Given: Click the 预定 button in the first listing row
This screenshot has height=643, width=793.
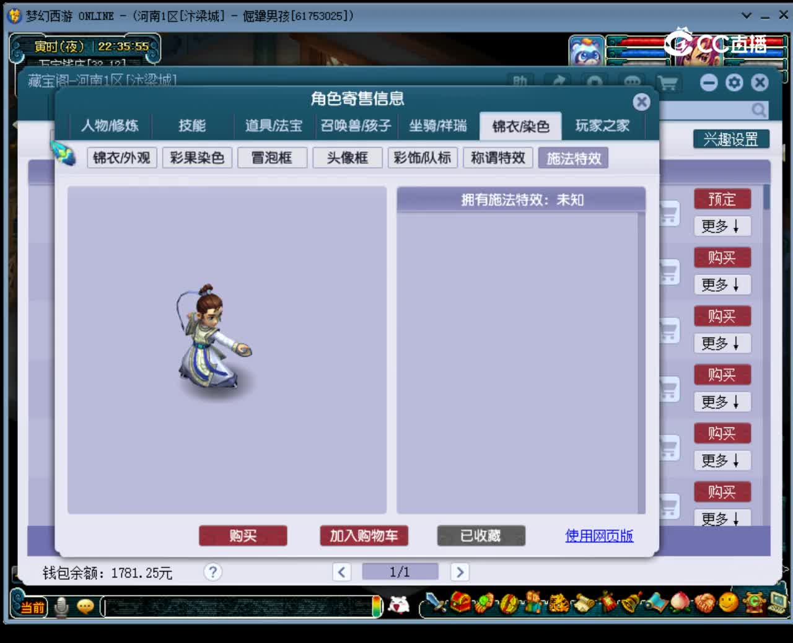Looking at the screenshot, I should coord(722,199).
